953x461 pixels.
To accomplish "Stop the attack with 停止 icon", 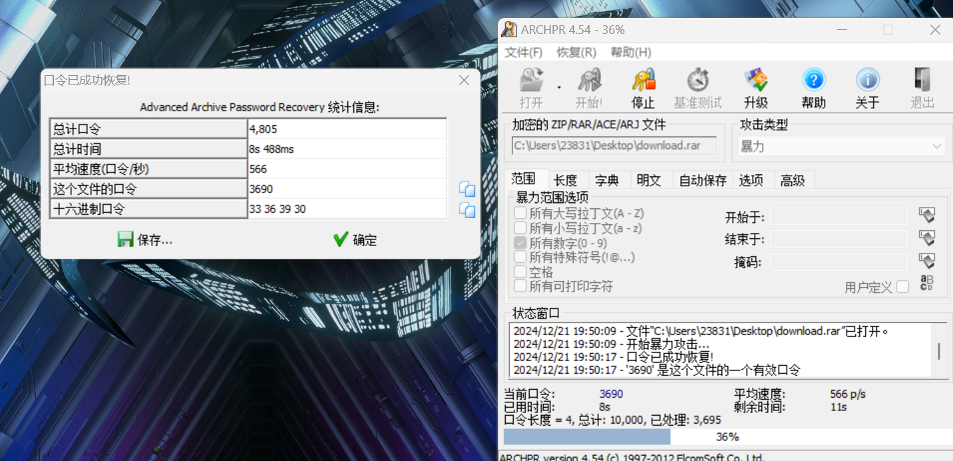I will click(x=644, y=80).
